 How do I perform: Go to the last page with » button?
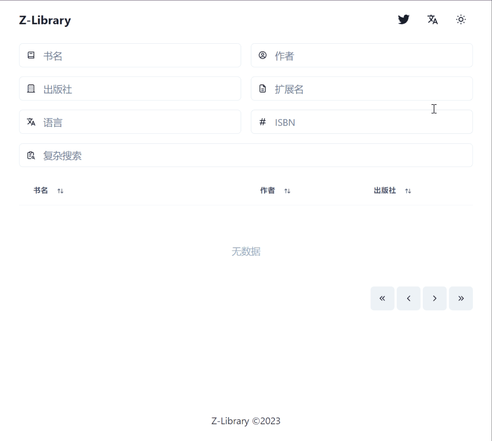tap(461, 299)
